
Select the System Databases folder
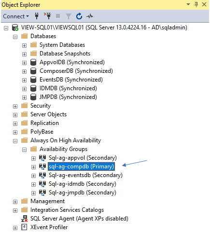[x=62, y=45]
